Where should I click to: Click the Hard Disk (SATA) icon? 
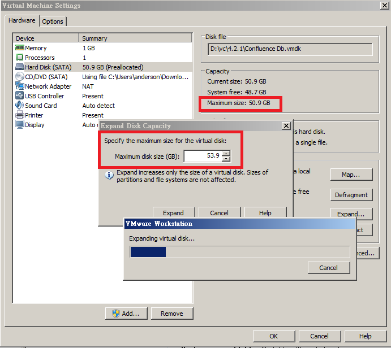pyautogui.click(x=20, y=67)
